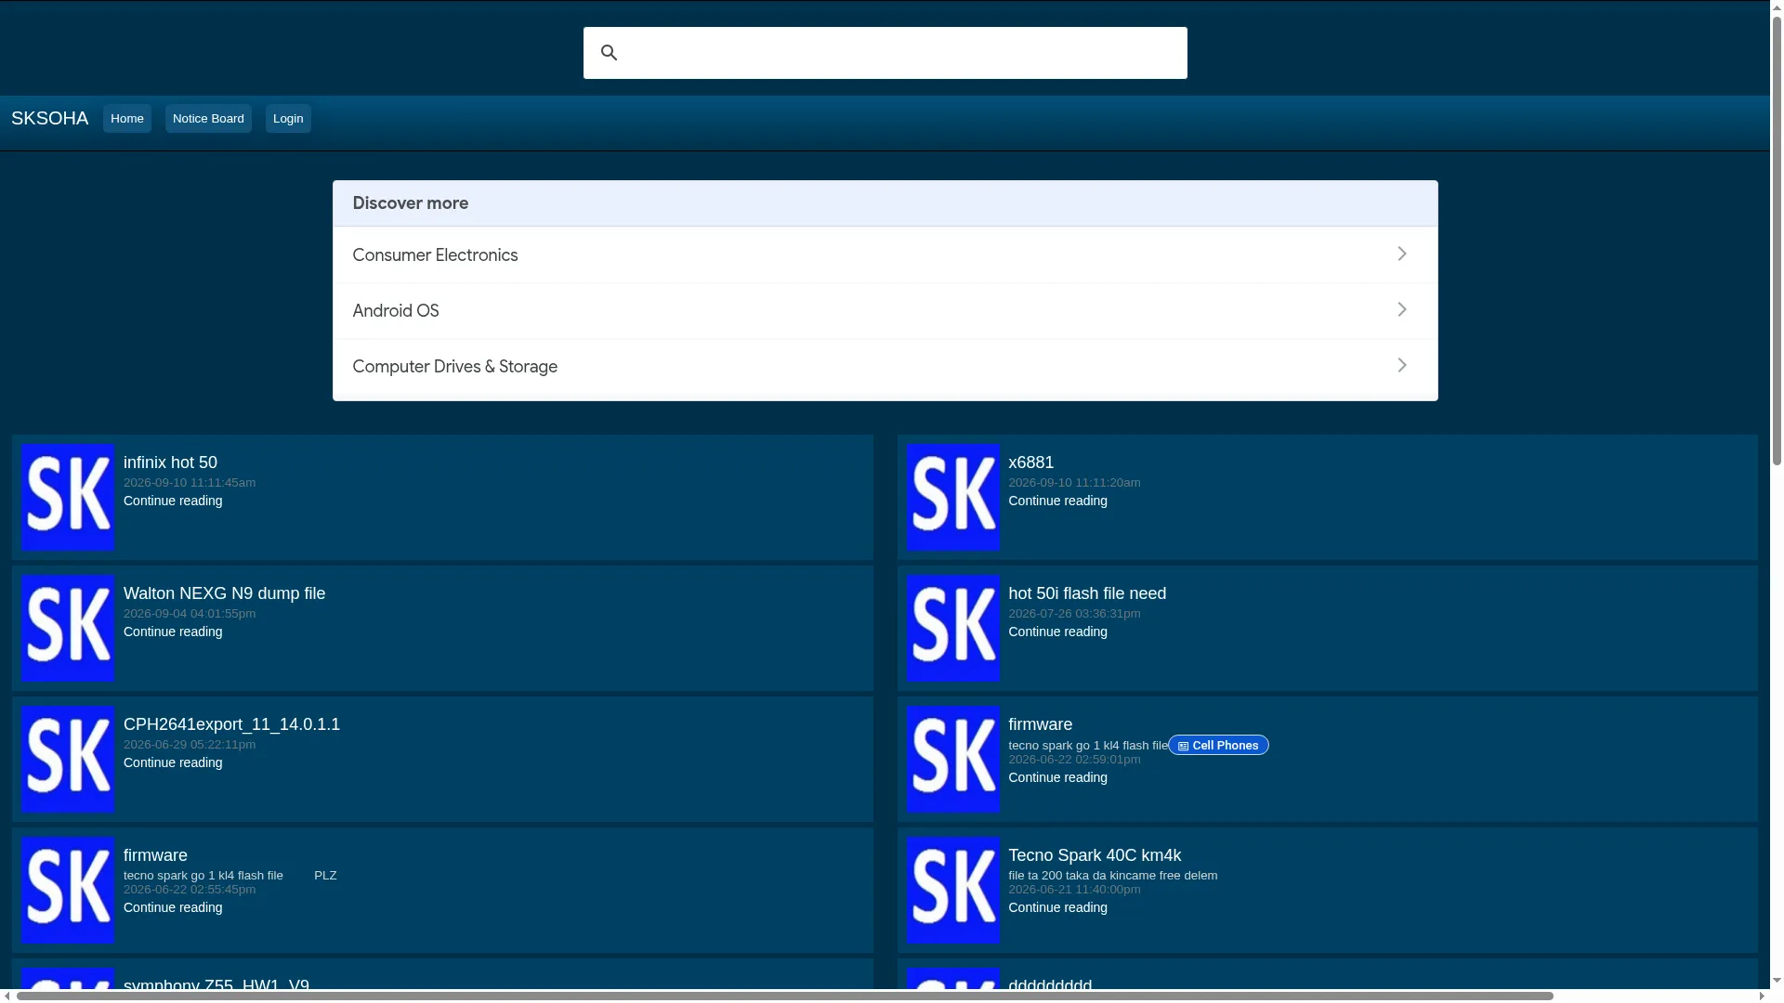Go to the Home menu item
The image size is (1784, 1003).
(127, 119)
